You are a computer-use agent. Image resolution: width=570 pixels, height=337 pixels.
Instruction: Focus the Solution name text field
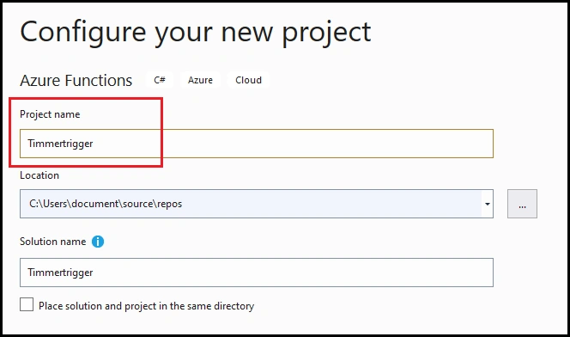tap(257, 273)
